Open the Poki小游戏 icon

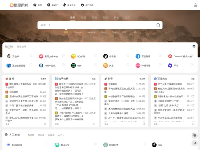pyautogui.click(x=41, y=65)
